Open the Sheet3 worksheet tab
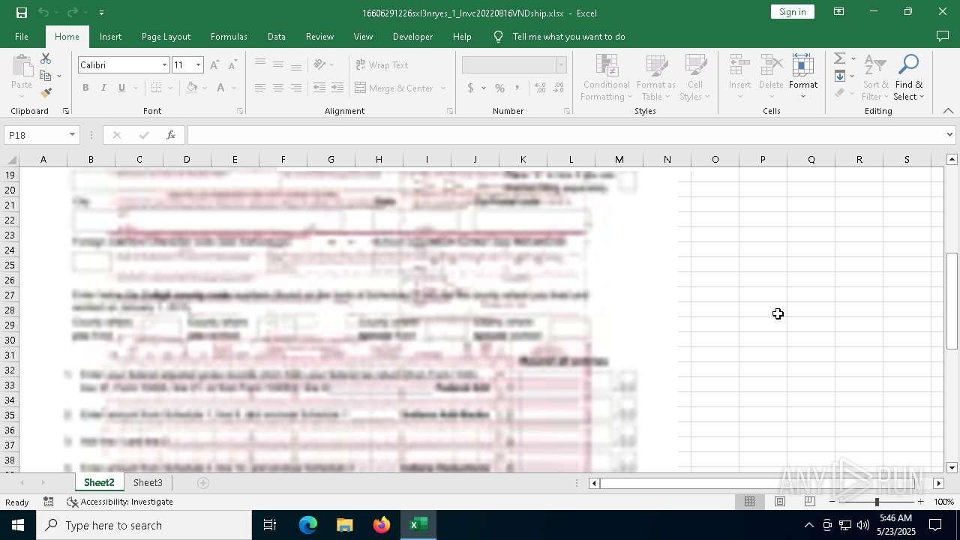The image size is (960, 540). tap(148, 483)
